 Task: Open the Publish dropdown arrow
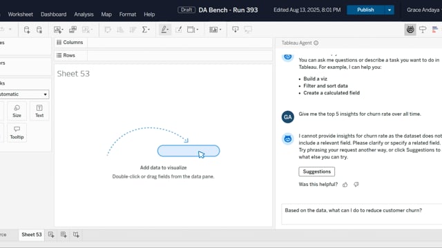click(x=390, y=10)
